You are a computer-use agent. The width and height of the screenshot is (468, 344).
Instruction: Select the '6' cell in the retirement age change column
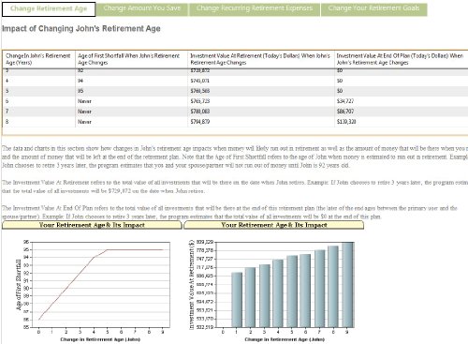39,101
